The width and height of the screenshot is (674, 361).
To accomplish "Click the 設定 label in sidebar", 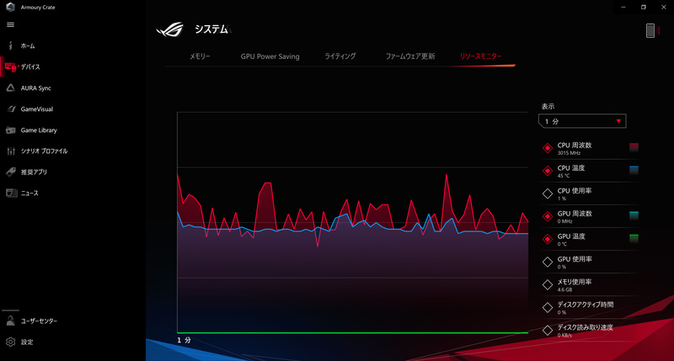I will pyautogui.click(x=27, y=342).
